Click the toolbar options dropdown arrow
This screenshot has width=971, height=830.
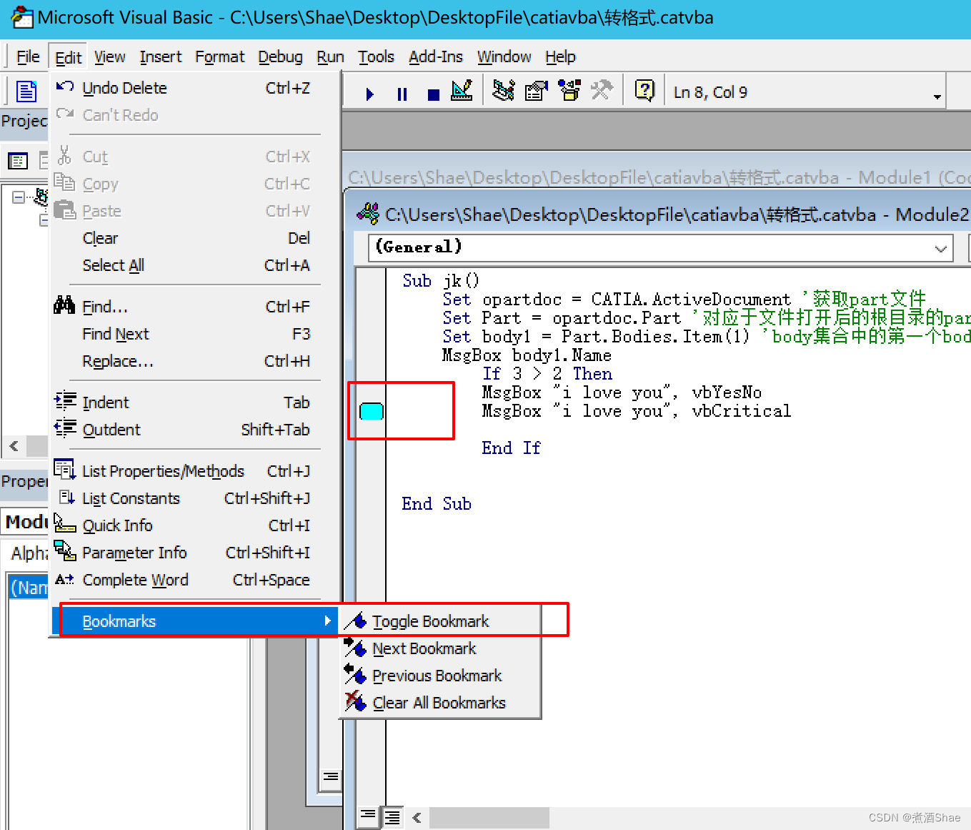937,97
